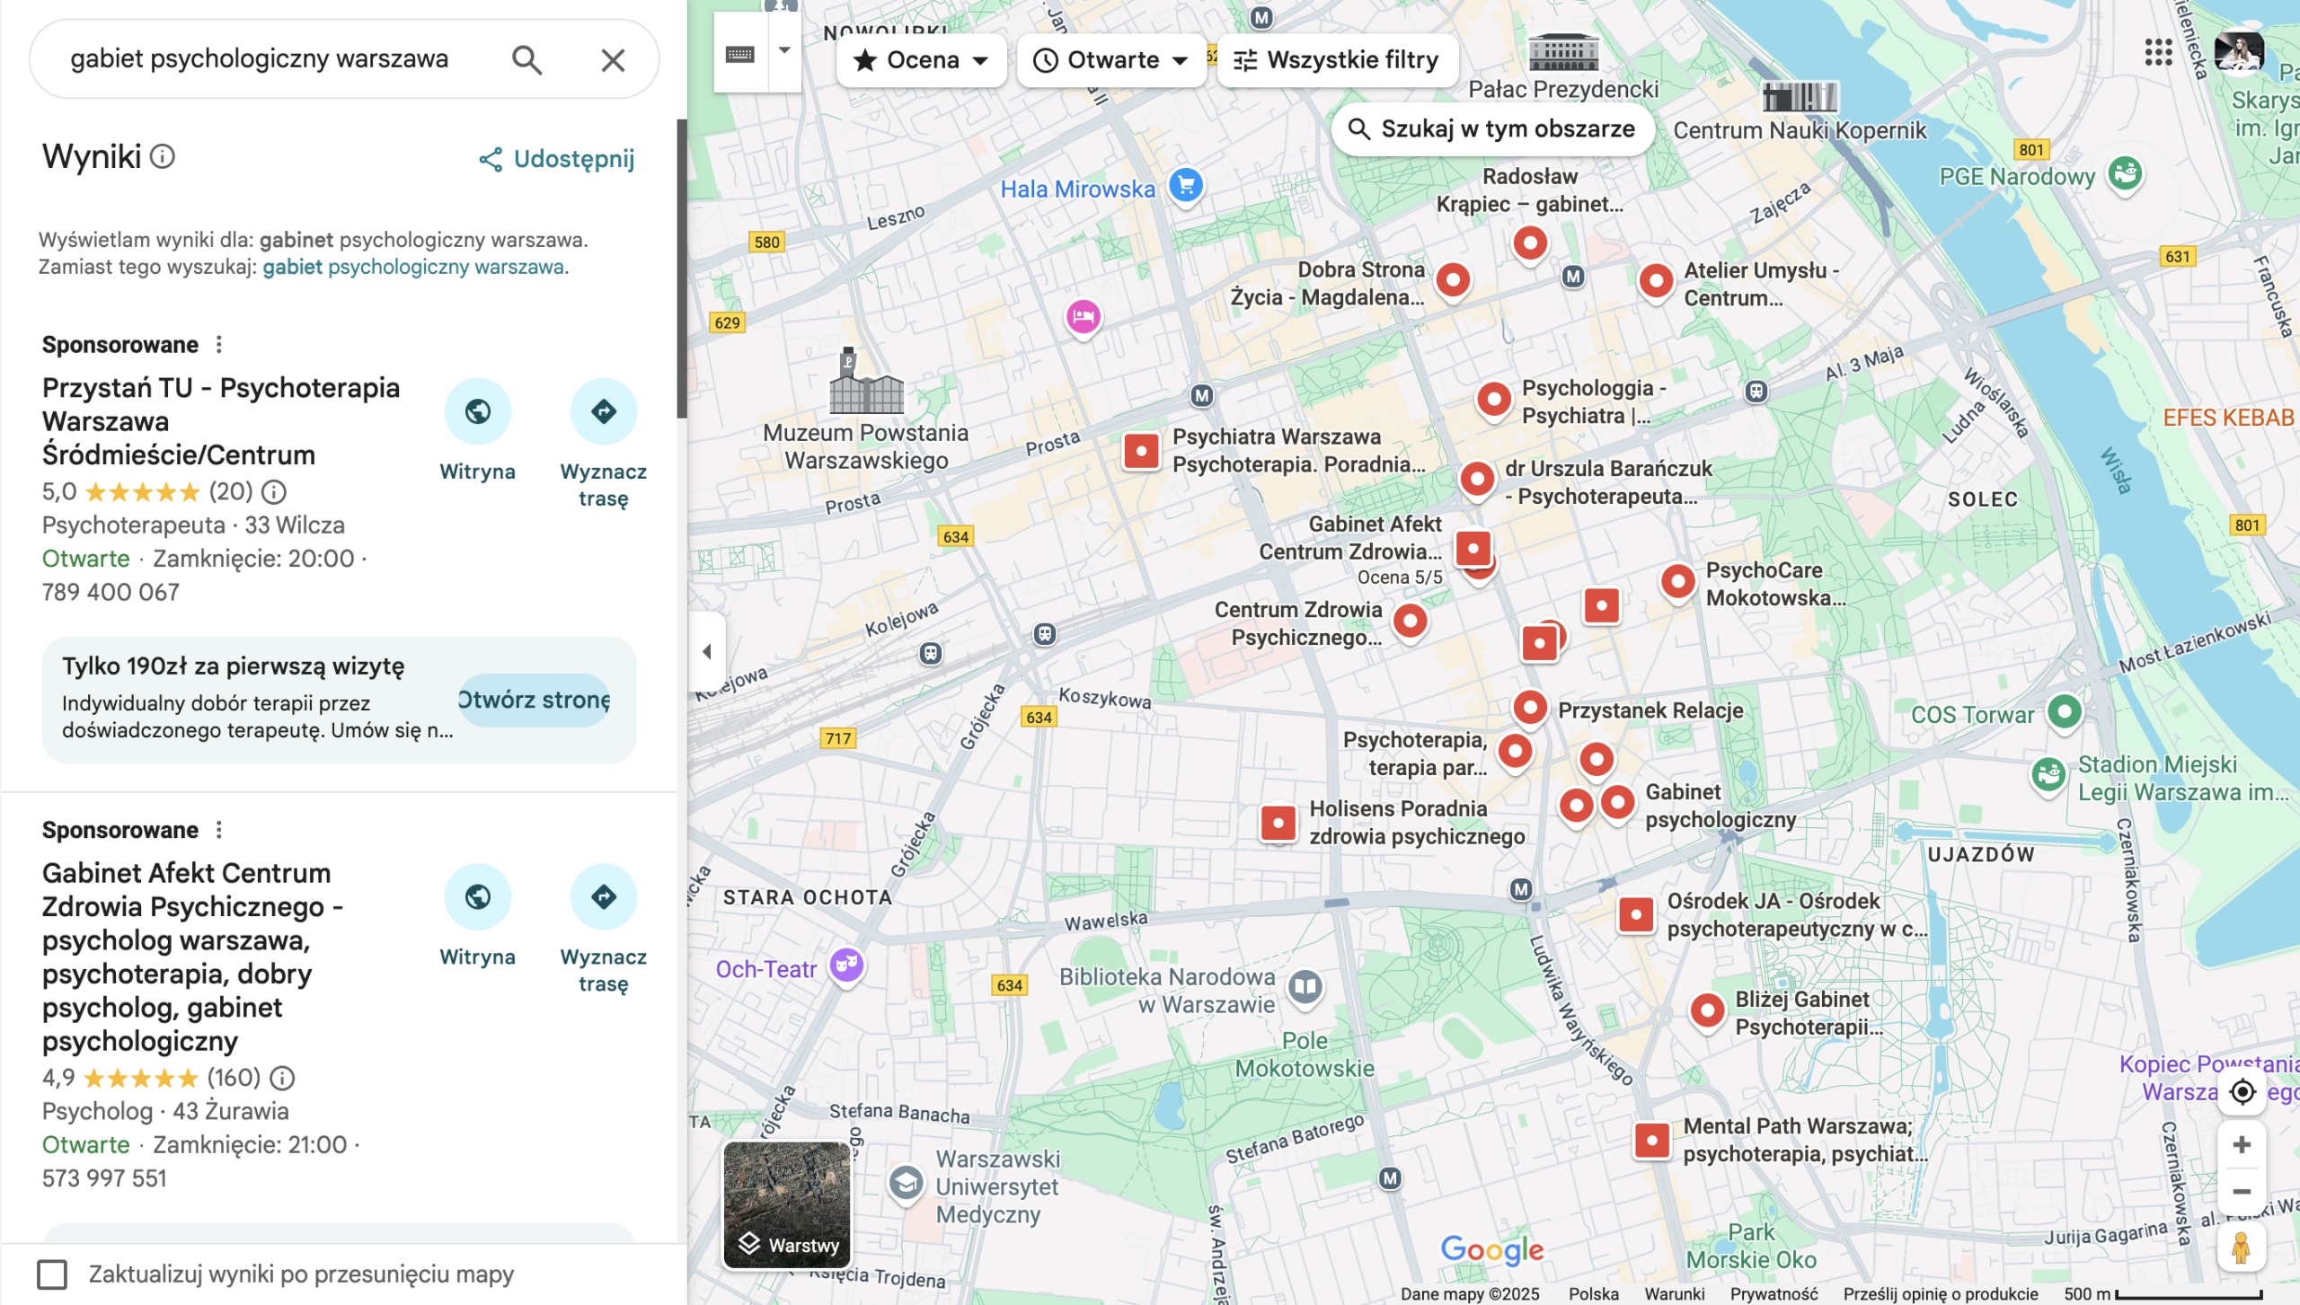The height and width of the screenshot is (1305, 2300).
Task: Select Hala Mirowska shopping pin
Action: pos(1186,187)
